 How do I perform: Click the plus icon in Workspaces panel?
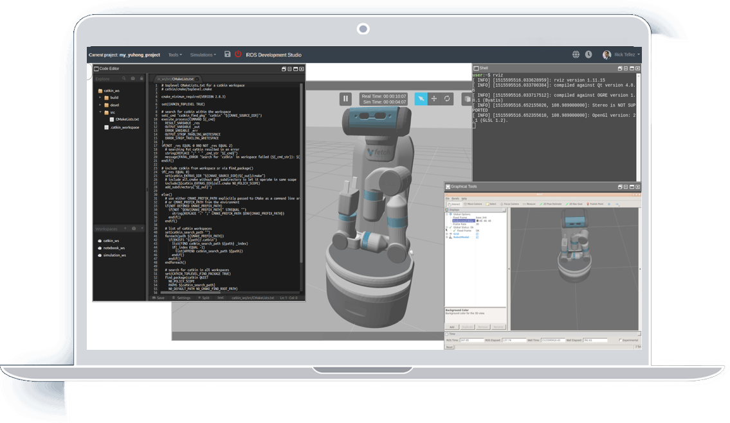click(125, 229)
